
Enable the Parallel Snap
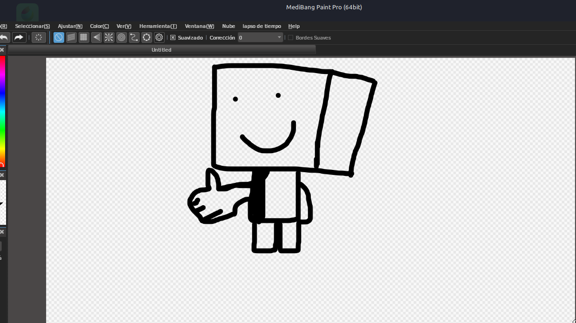click(71, 37)
